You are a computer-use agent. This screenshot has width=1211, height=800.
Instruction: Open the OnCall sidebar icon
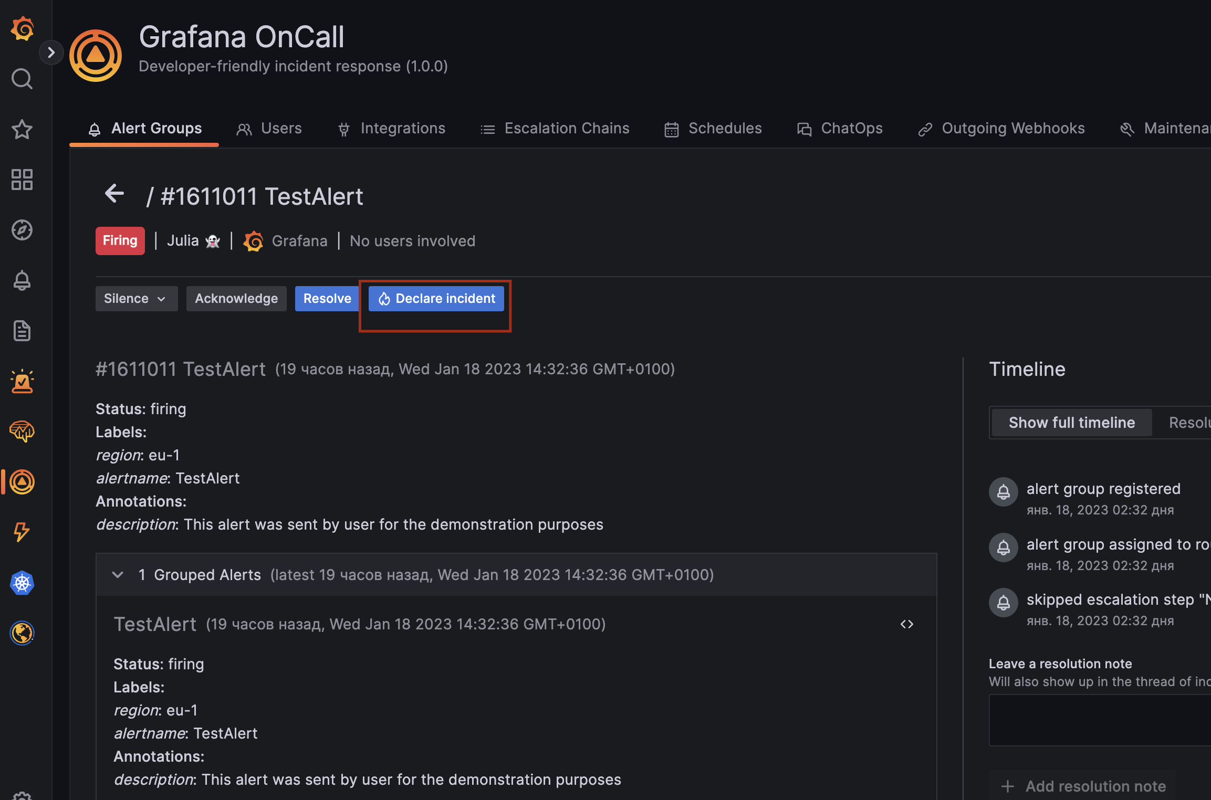[x=22, y=481]
